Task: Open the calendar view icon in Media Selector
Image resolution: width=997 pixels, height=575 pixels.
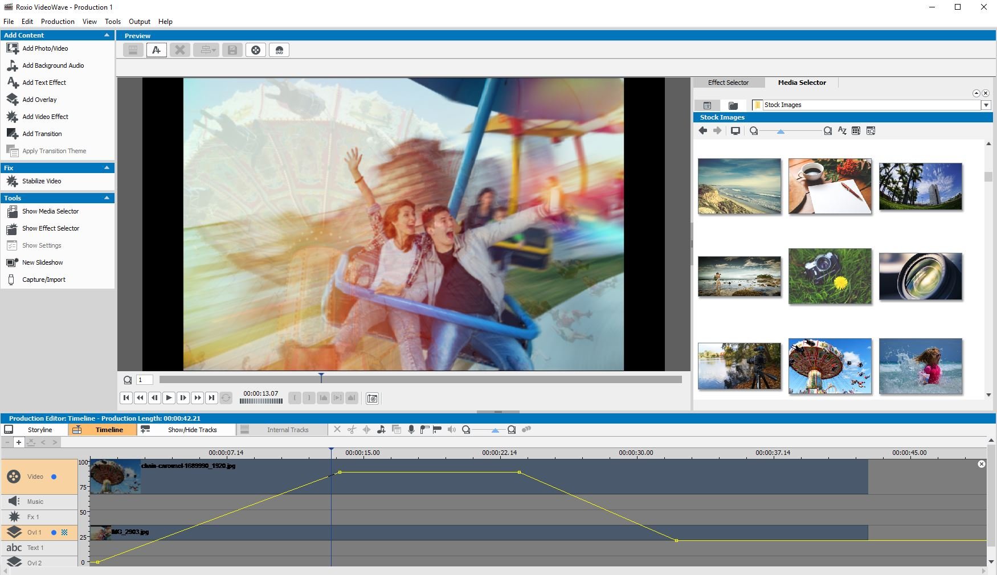Action: point(856,130)
